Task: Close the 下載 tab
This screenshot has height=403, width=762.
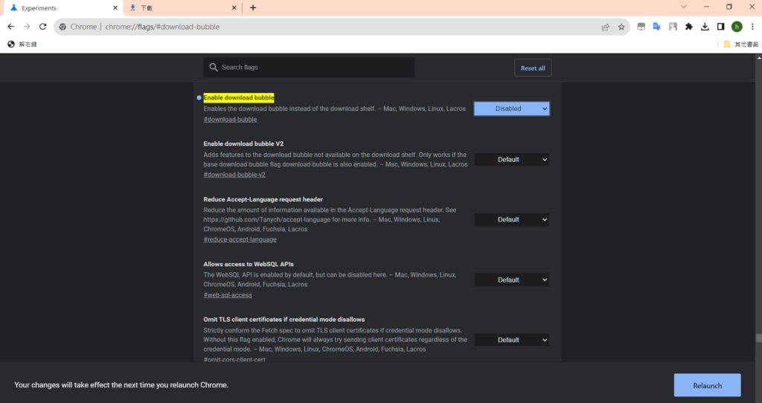Action: tap(234, 7)
